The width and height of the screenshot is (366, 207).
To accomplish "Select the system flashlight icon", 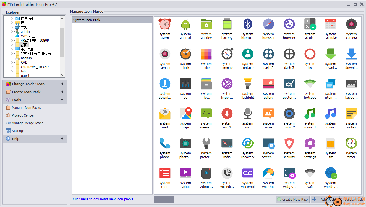I will click(x=248, y=84).
